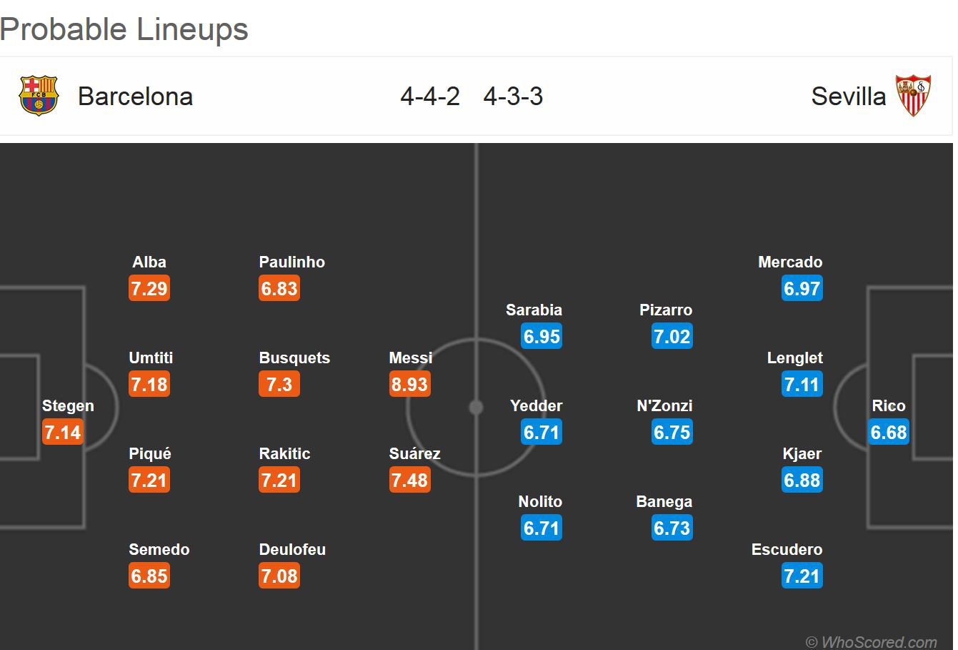This screenshot has width=958, height=650.
Task: Click the Sevilla club crest icon
Action: tap(914, 97)
